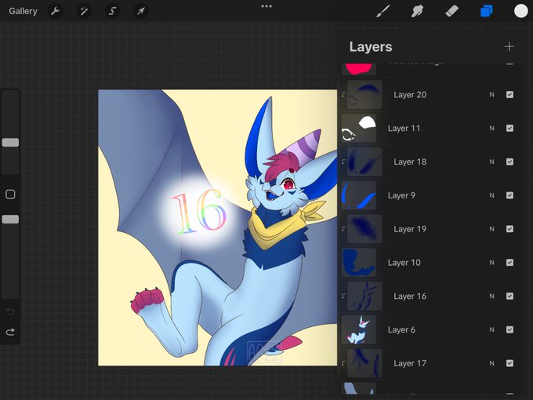The width and height of the screenshot is (533, 400).
Task: Hide Layer 20 with its checkbox
Action: click(x=509, y=95)
